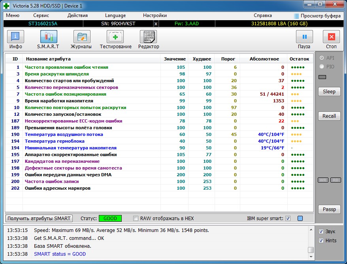Click the small gray indicator below PIO
347x264 pixels.
pyautogui.click(x=322, y=77)
